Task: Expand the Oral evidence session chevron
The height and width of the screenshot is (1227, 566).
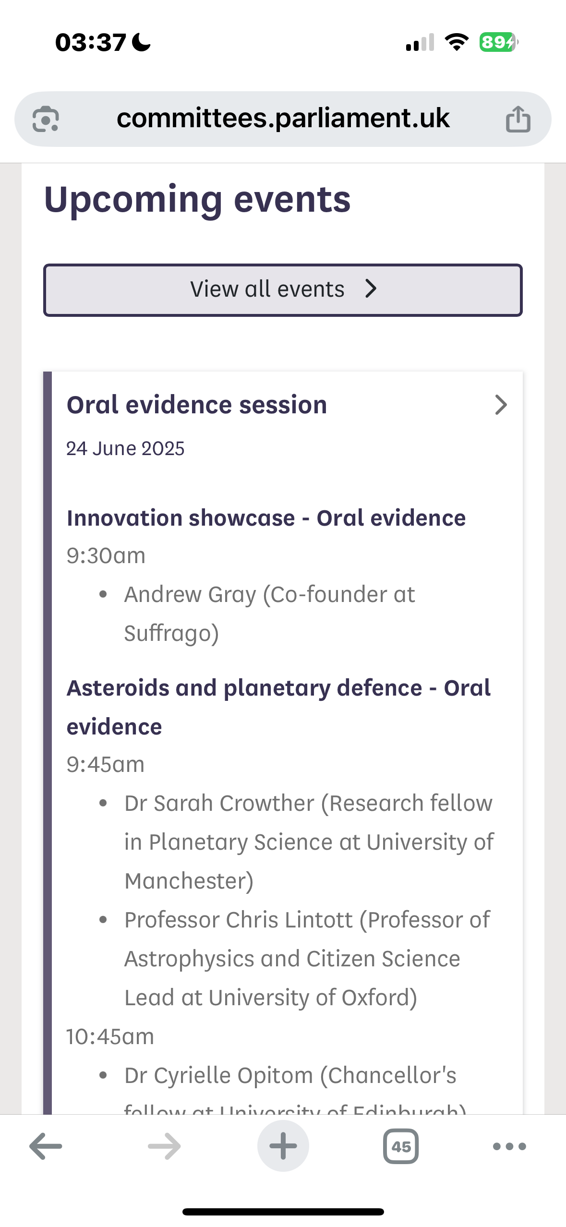Action: click(x=501, y=405)
